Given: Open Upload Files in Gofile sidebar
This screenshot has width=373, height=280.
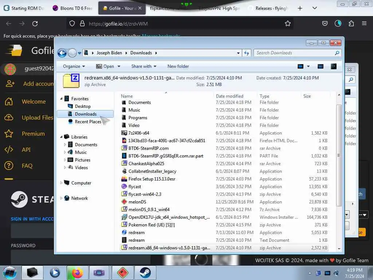Looking at the screenshot, I should click(x=29, y=118).
